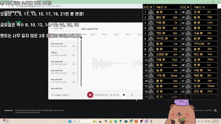Click the WisdomIT footer link
Screen dimensions: 221x124
tap(9, 111)
